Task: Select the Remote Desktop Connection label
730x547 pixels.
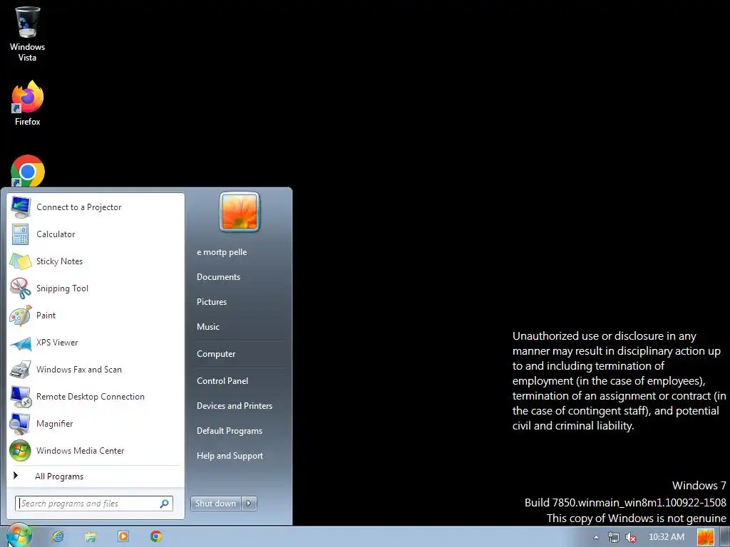Action: click(x=91, y=397)
